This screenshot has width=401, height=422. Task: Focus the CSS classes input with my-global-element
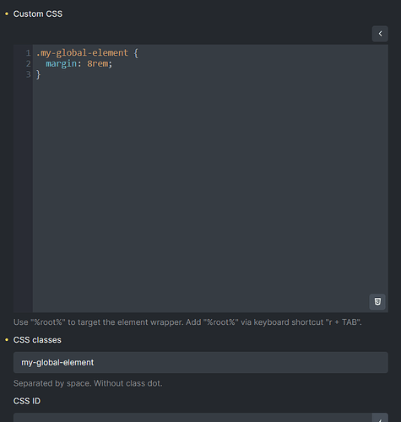coord(201,362)
